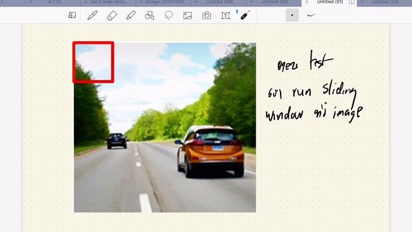
Task: Select the Highlighter tool
Action: click(x=131, y=15)
